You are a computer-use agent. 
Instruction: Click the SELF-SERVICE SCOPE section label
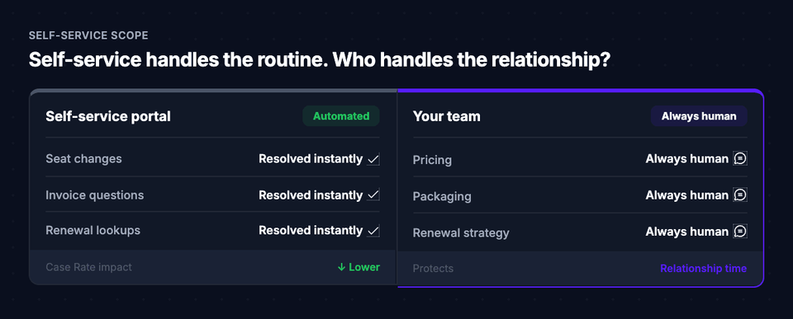[x=88, y=35]
